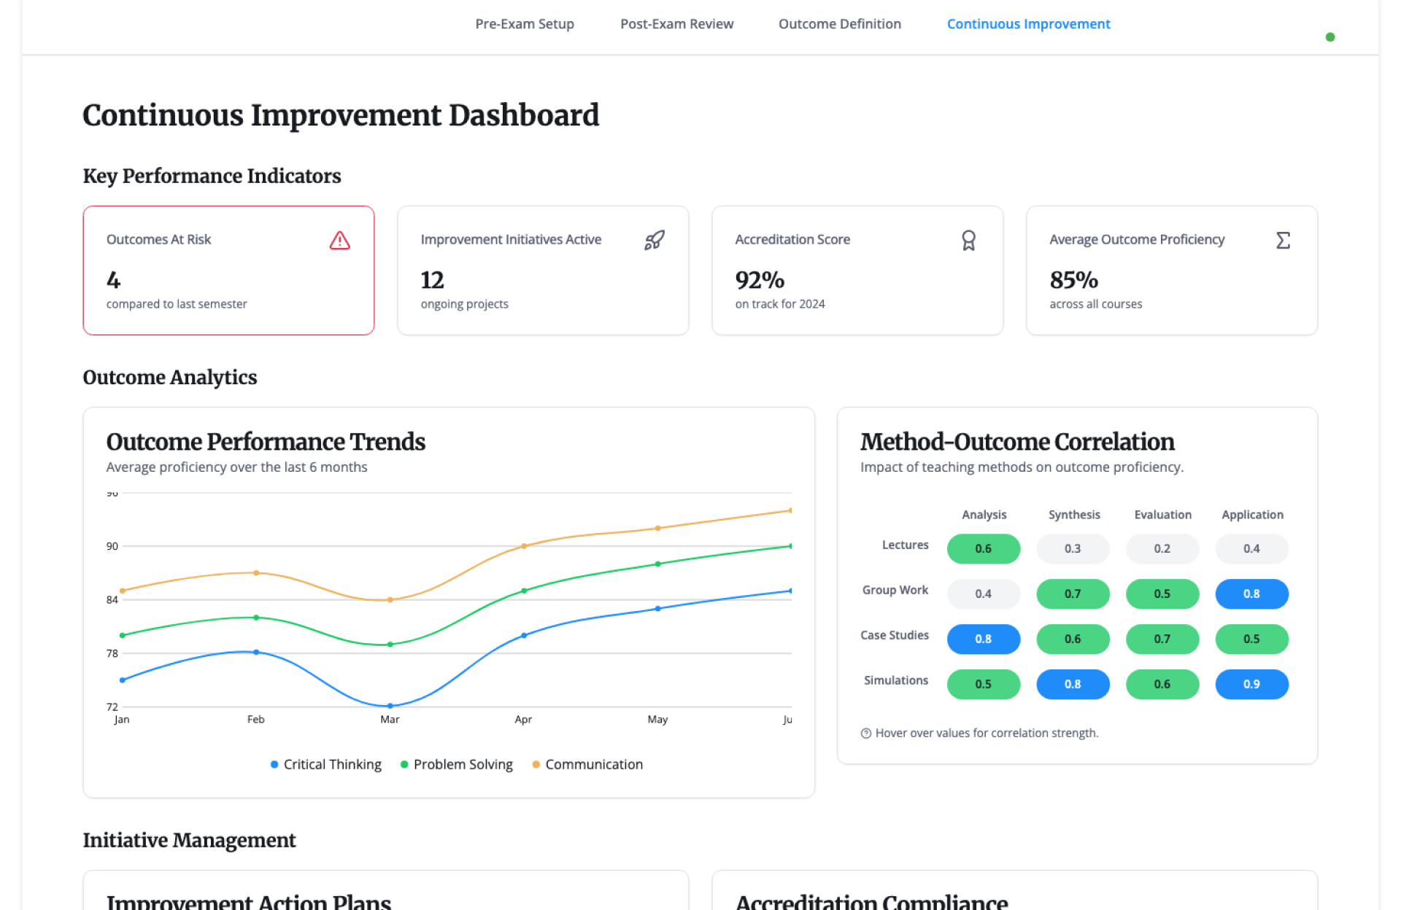Toggle Problem Solving series in chart legend

(x=456, y=764)
